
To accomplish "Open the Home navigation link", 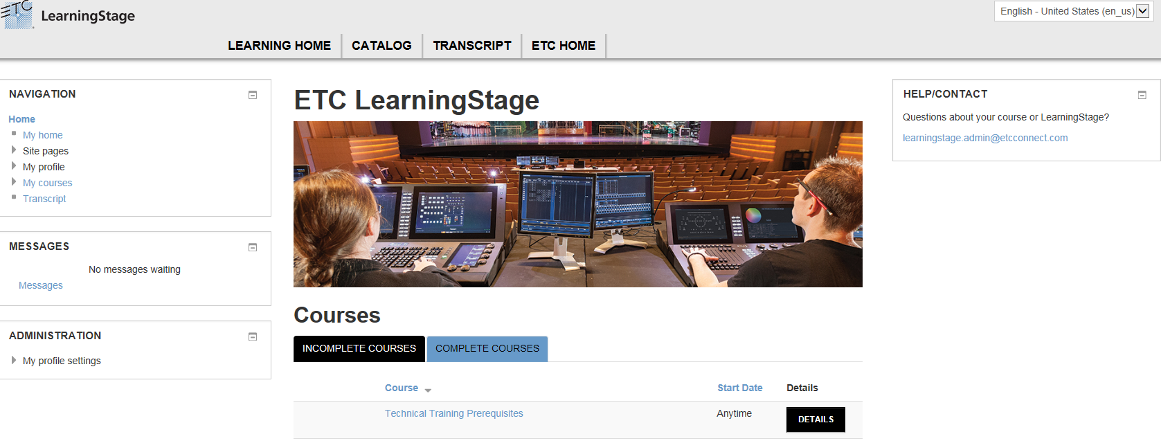I will click(21, 119).
